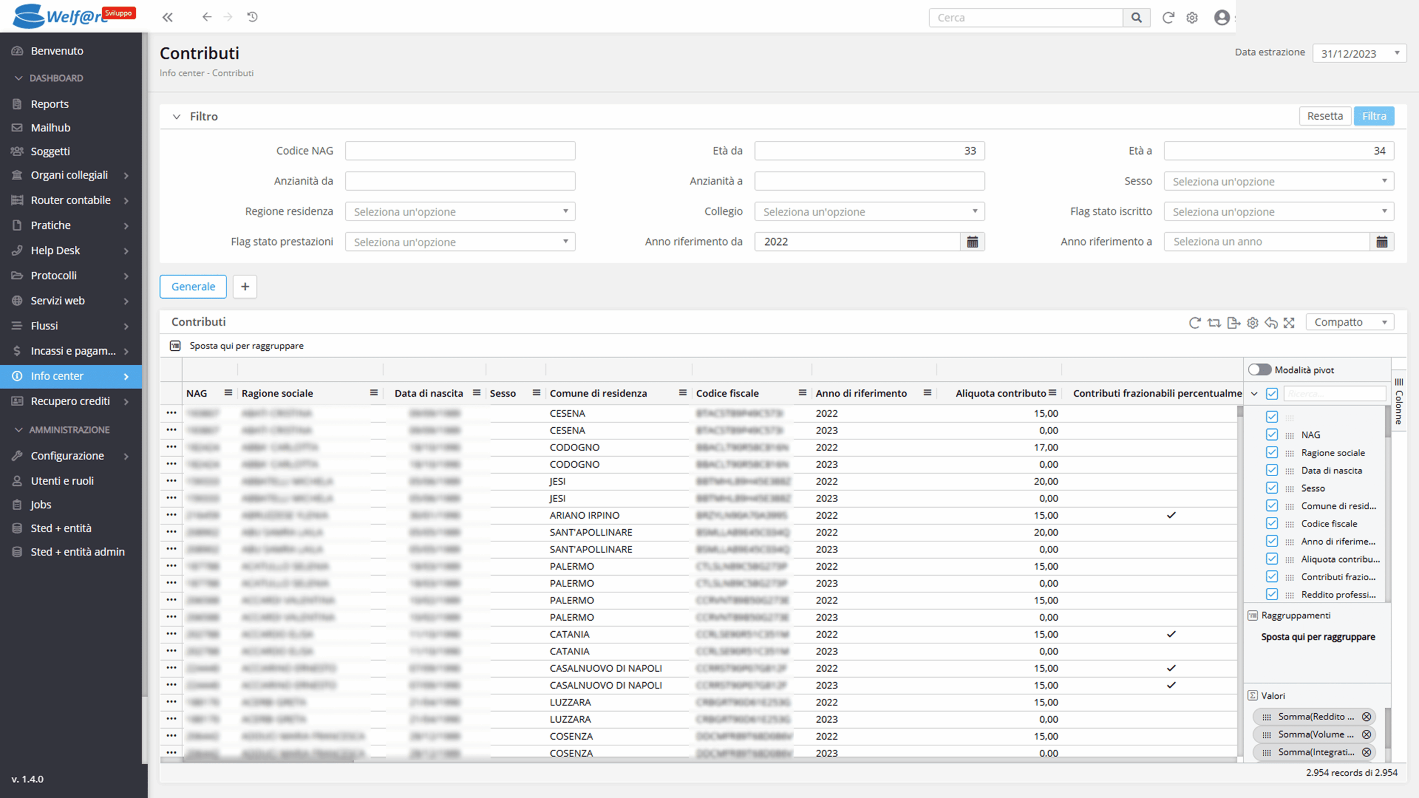Open Ragione sociale column menu icon

[x=374, y=393]
